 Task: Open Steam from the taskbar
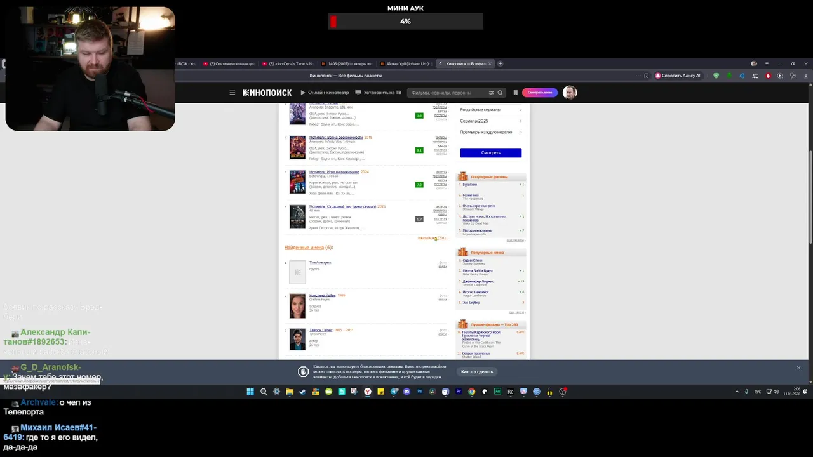pos(302,392)
